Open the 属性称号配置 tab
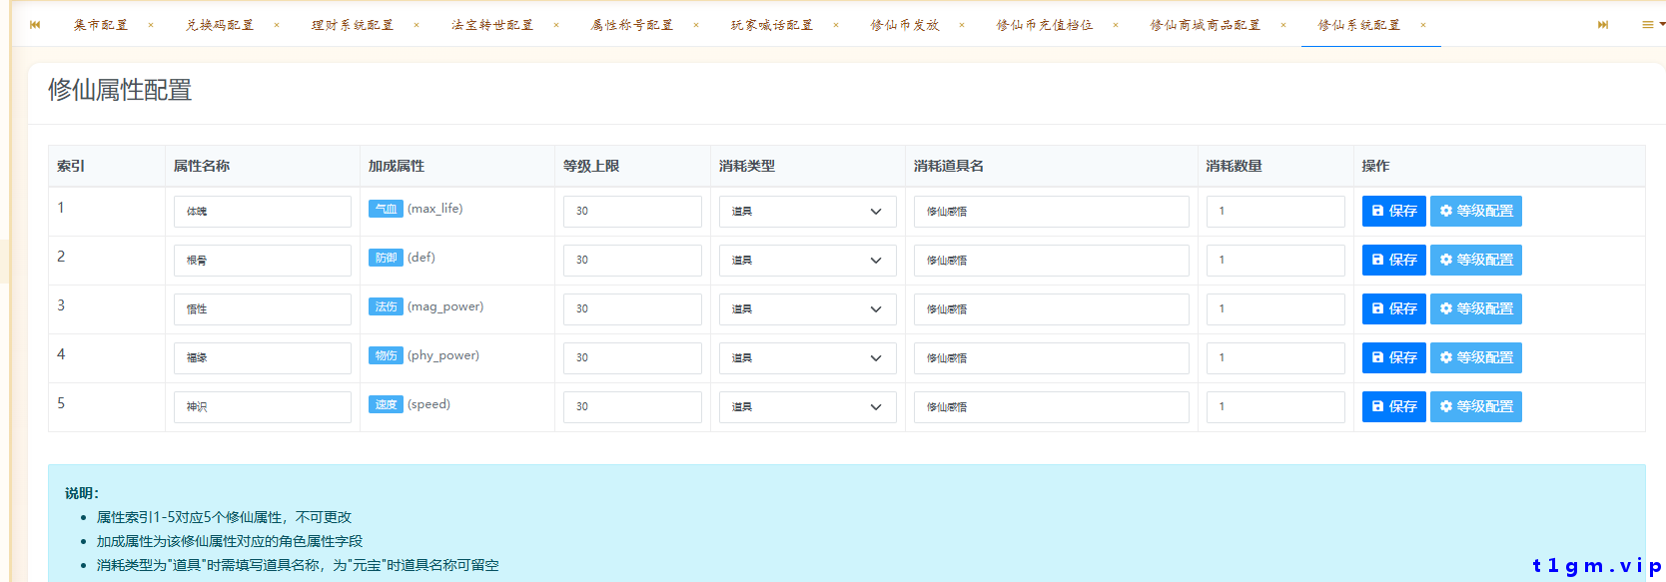Viewport: 1666px width, 582px height. (x=632, y=25)
